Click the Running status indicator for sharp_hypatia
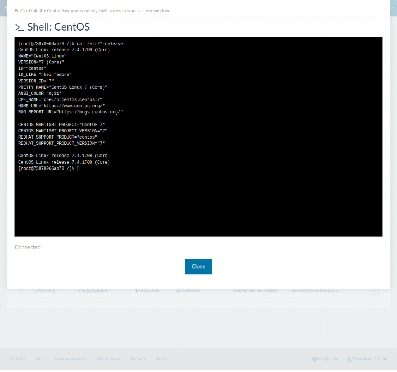 point(35,290)
